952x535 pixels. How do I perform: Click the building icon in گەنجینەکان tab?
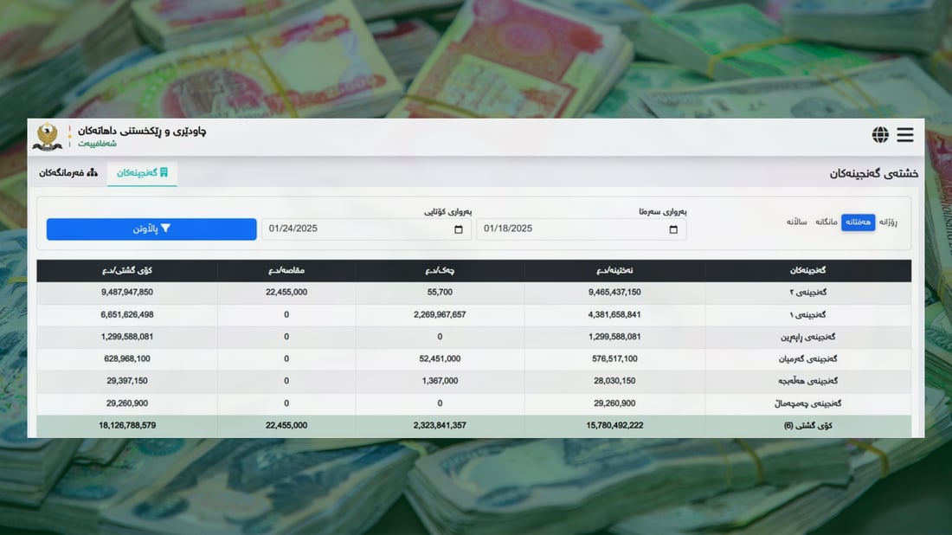[x=164, y=172]
